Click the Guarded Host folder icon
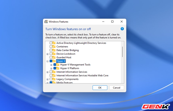The height and width of the screenshot is (111, 173). point(54,57)
